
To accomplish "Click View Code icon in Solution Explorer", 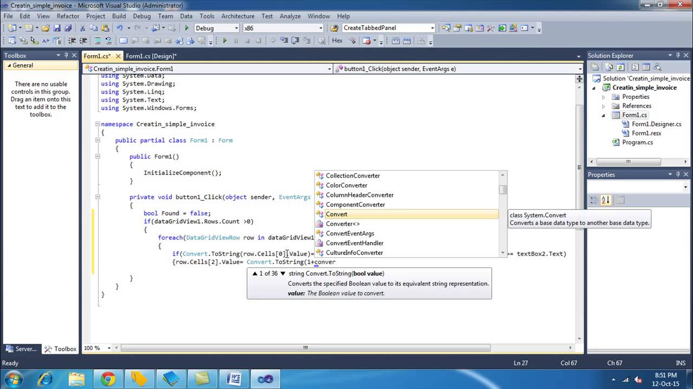I will pos(635,67).
